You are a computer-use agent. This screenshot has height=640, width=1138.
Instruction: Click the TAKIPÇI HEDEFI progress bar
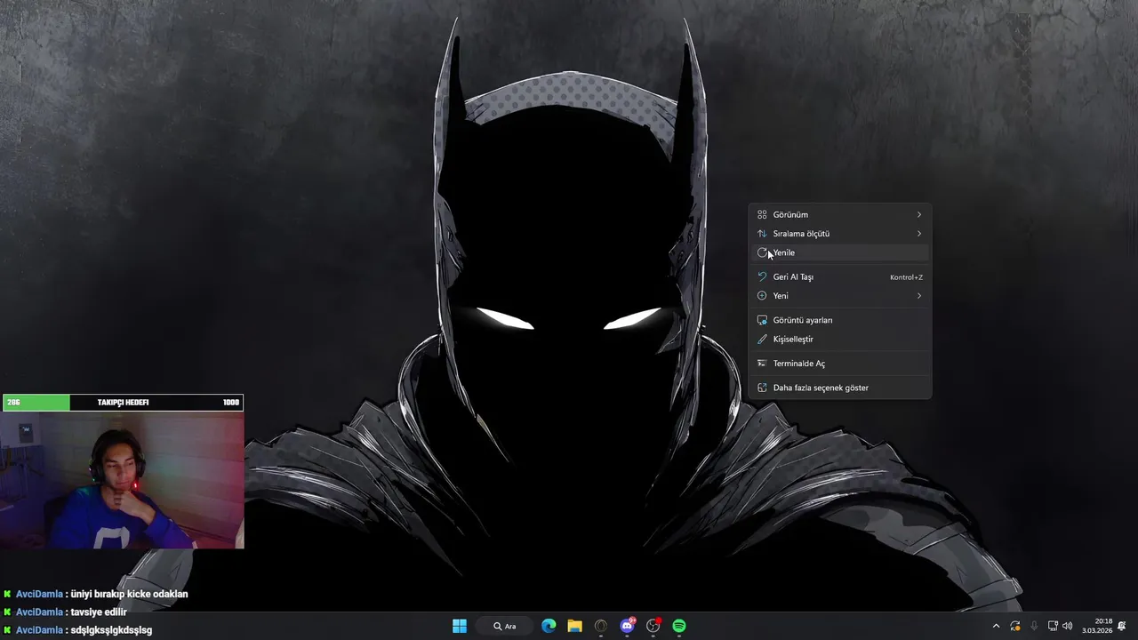(x=123, y=403)
